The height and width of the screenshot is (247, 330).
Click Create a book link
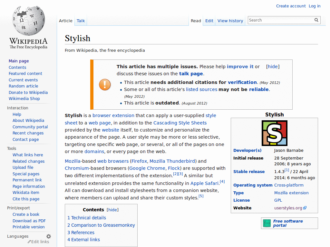tap(26, 215)
